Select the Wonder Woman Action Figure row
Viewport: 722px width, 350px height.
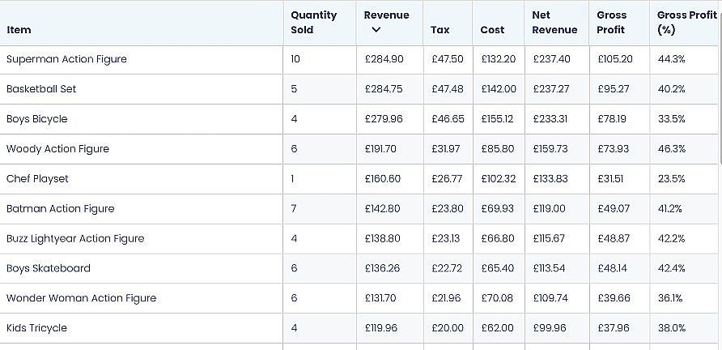pyautogui.click(x=81, y=298)
